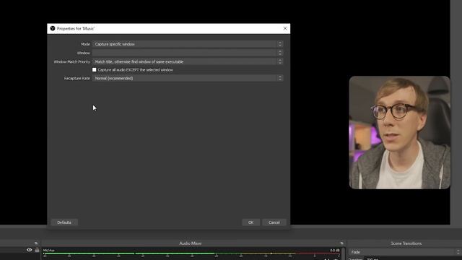The width and height of the screenshot is (462, 260).
Task: Click the Defaults button
Action: click(64, 222)
